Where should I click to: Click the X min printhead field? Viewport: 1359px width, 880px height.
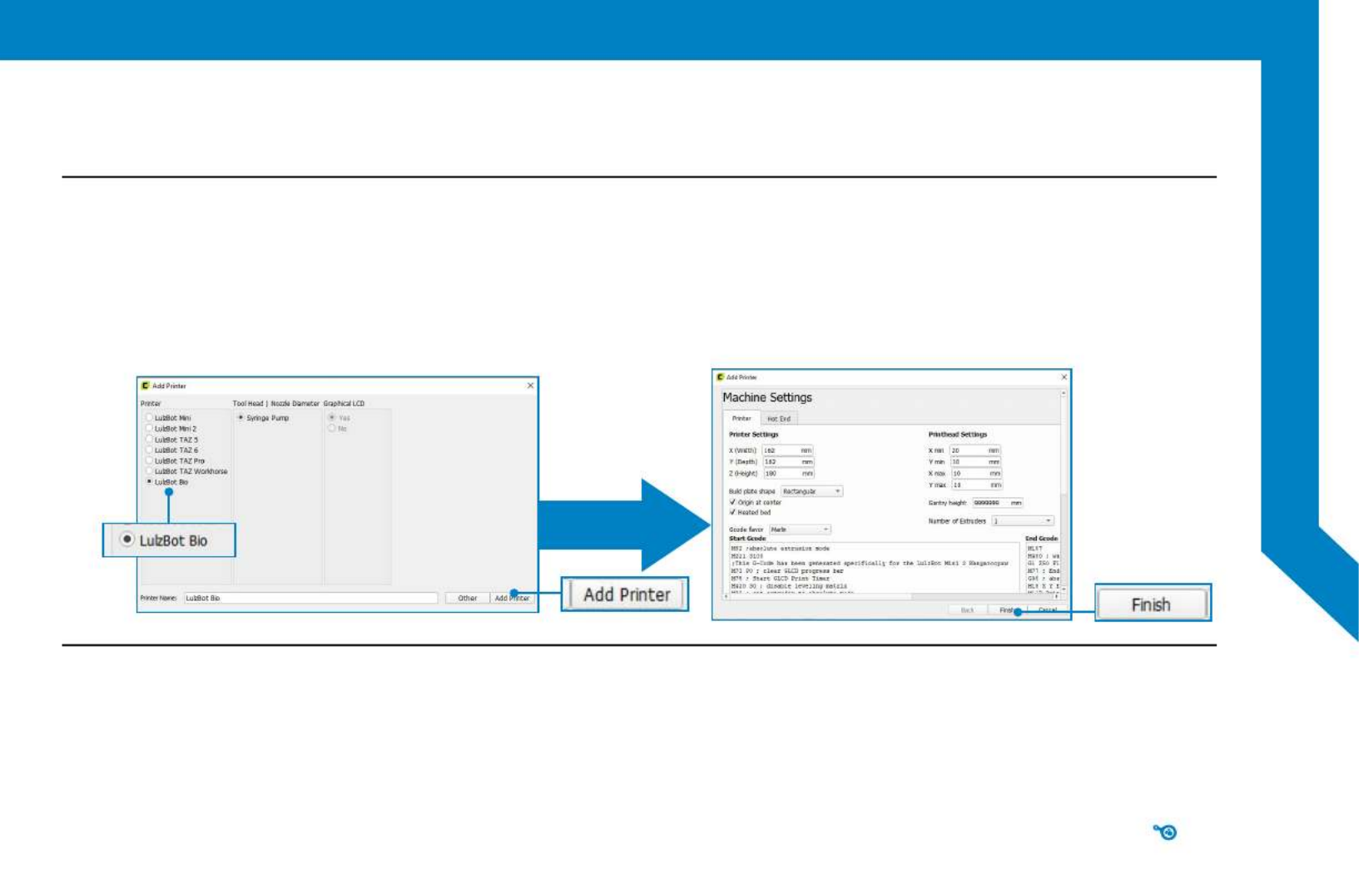975,450
